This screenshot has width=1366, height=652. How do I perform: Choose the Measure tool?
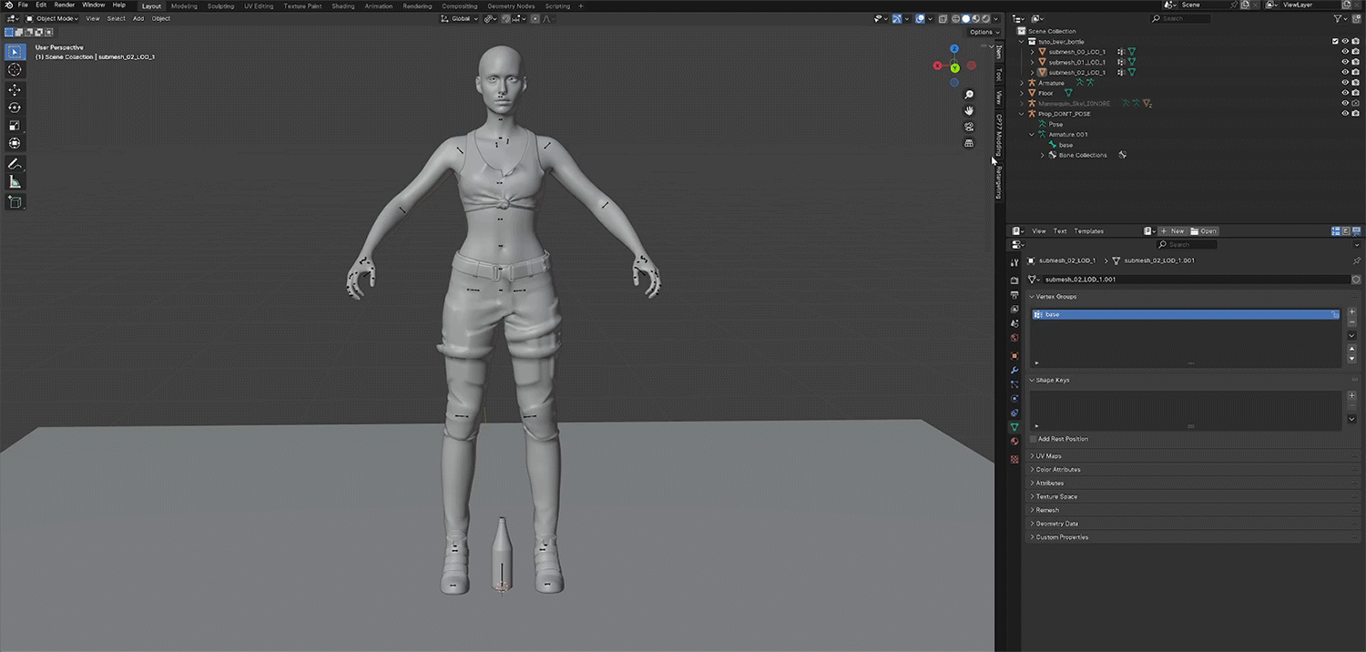pos(15,182)
